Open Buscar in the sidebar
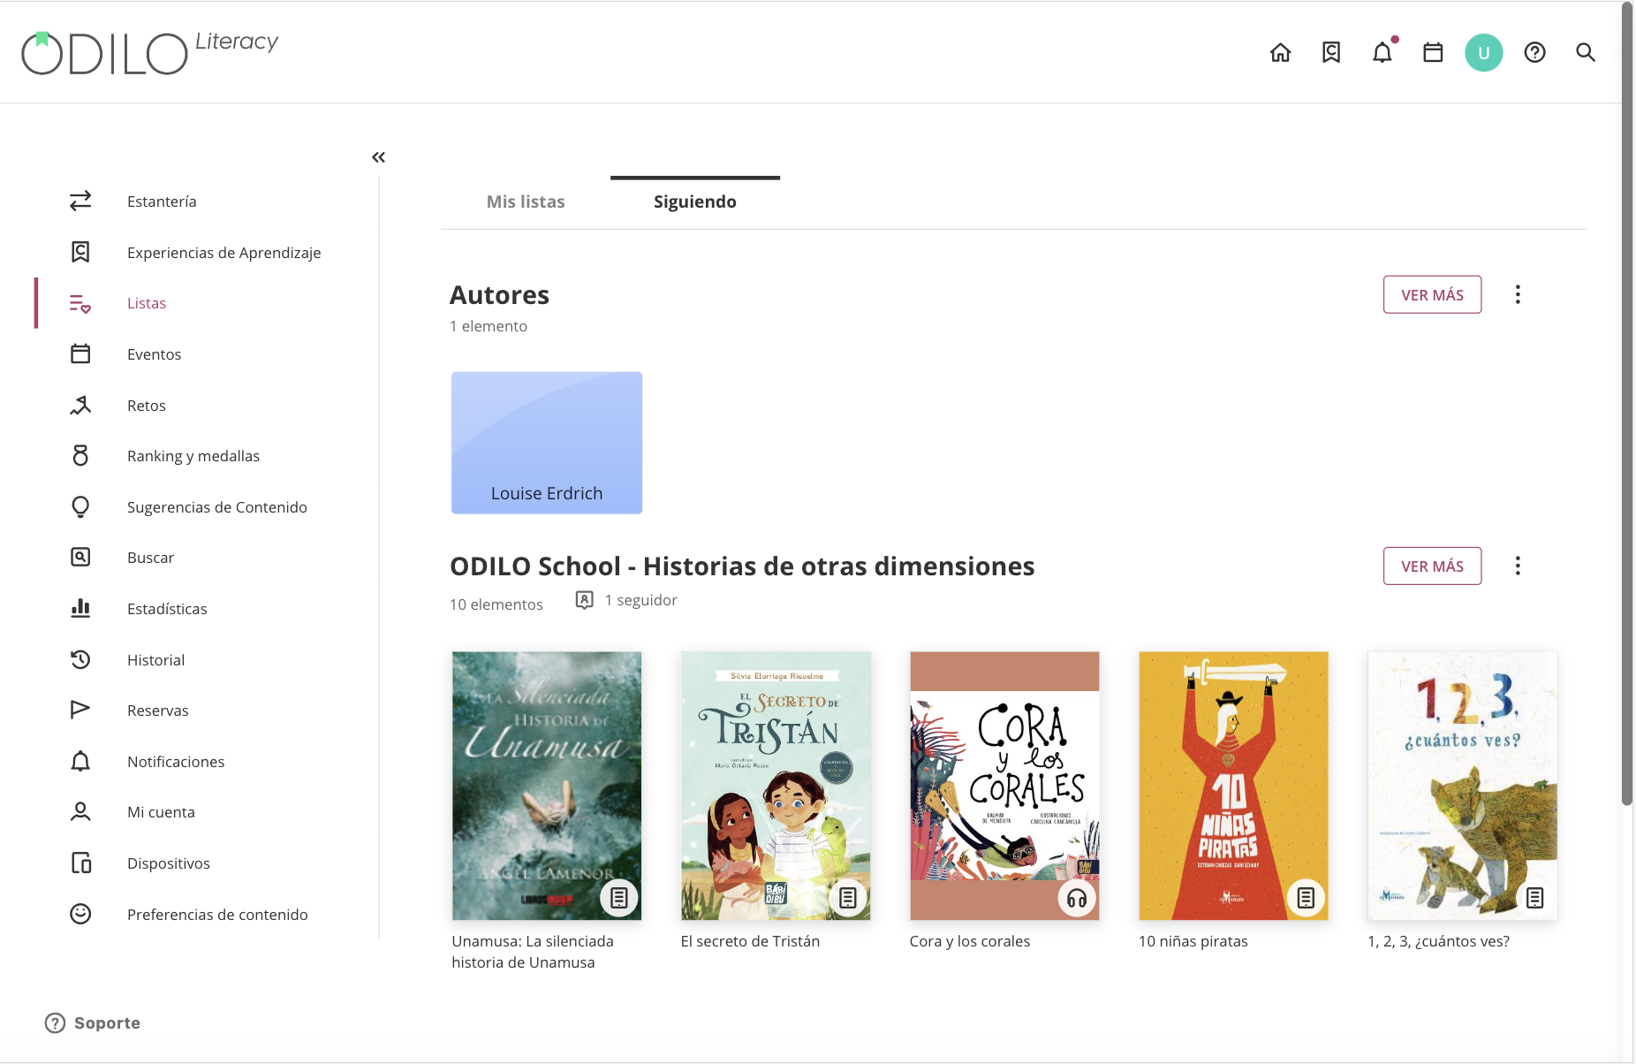The image size is (1636, 1064). [150, 558]
